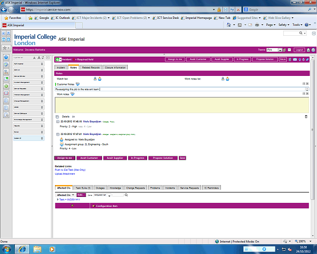Go to previous record with up arrow
The width and height of the screenshot is (317, 254).
coord(300,60)
